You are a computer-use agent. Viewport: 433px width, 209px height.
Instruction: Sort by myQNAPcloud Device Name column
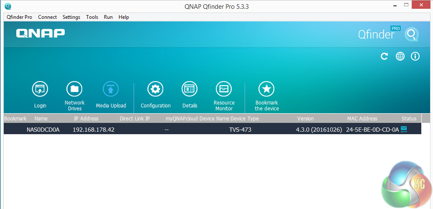pos(198,119)
